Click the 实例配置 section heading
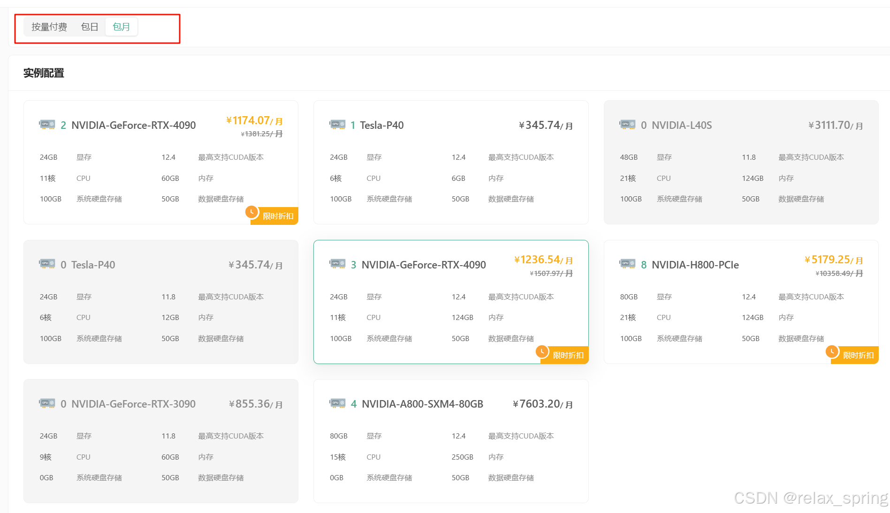Viewport: 890px width, 513px height. tap(44, 73)
